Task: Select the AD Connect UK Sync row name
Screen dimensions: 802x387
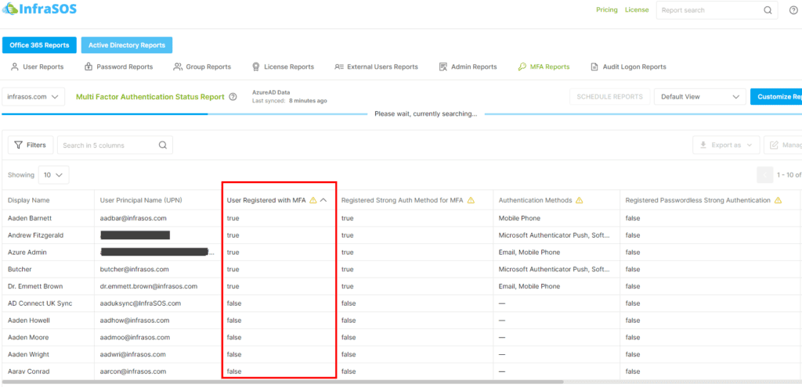Action: pyautogui.click(x=40, y=303)
